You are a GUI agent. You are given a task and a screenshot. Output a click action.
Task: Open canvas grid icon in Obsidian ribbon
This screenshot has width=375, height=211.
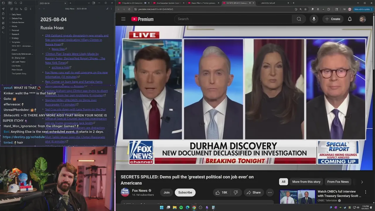[3, 23]
